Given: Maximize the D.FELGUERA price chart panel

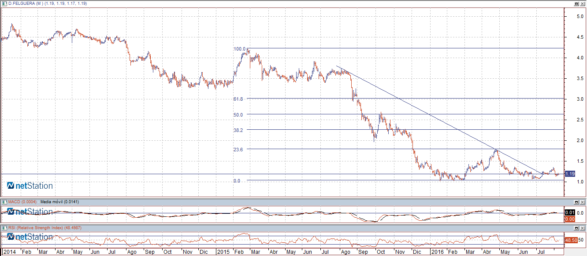Looking at the screenshot, I should click(x=576, y=3).
